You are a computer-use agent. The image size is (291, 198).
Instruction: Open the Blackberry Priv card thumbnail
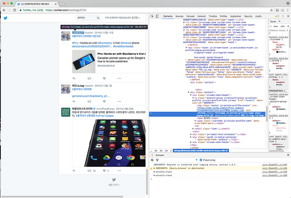pyautogui.click(x=84, y=62)
